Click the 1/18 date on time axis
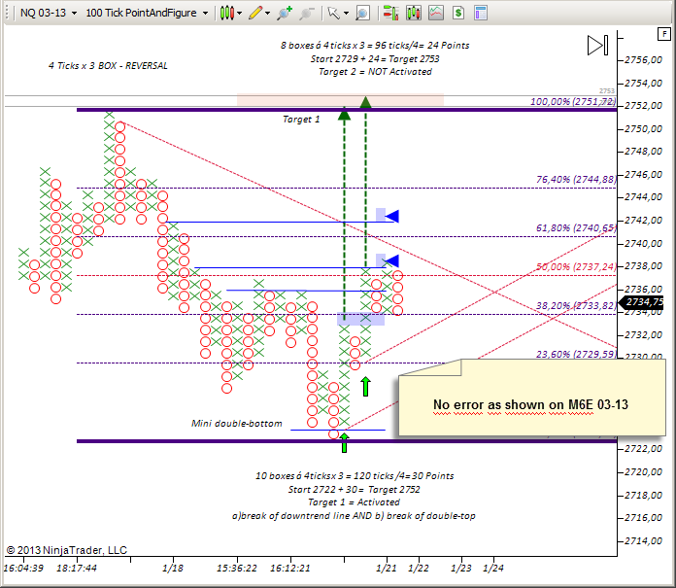 (x=173, y=569)
